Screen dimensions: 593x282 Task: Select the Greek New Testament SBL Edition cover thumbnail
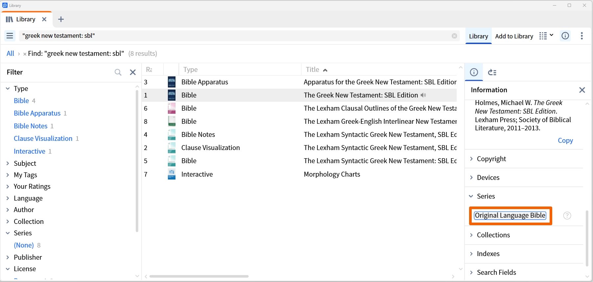click(172, 95)
